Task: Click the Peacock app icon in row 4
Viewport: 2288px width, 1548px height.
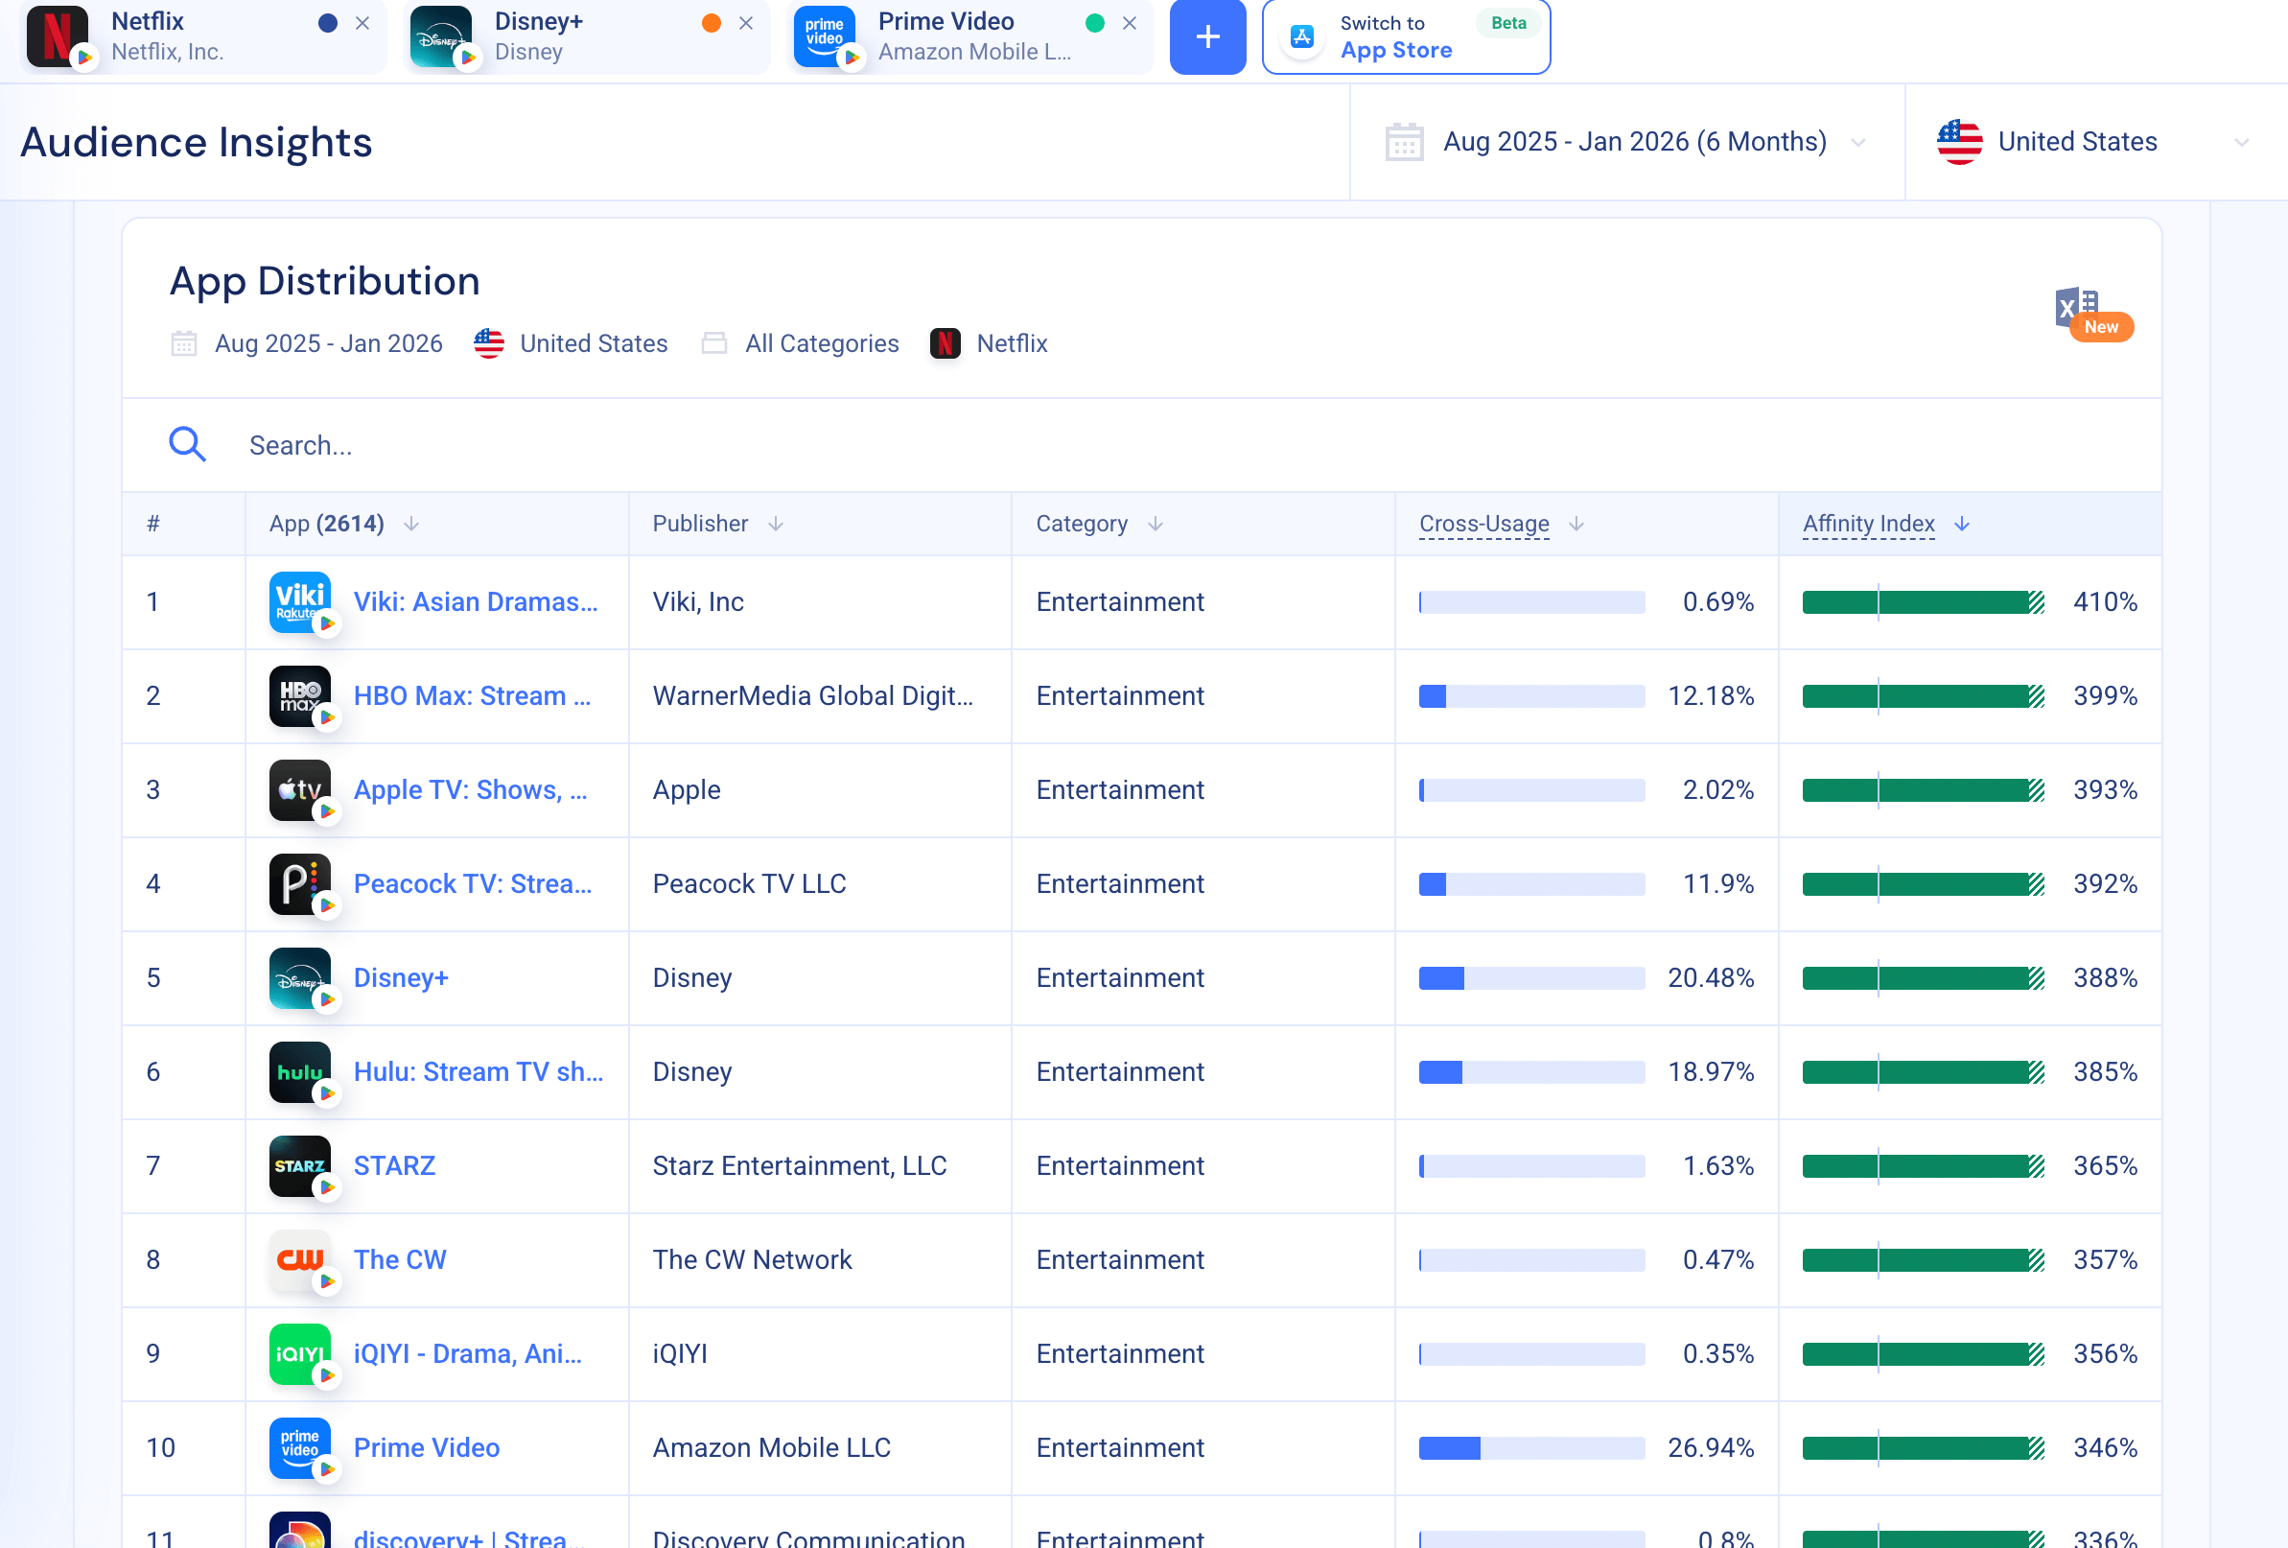Action: (x=300, y=884)
